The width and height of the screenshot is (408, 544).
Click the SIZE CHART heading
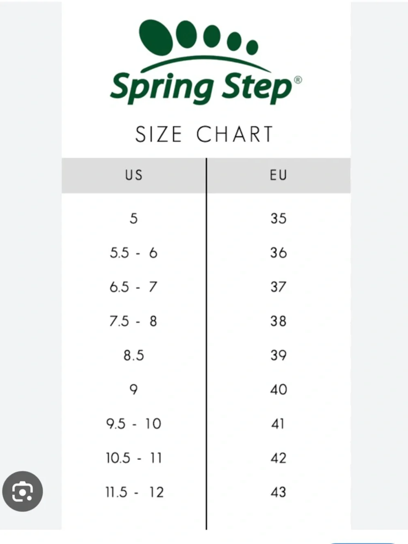(204, 135)
